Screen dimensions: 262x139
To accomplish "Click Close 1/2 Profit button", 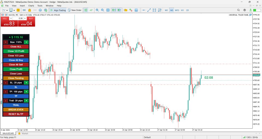I will 16,51.
